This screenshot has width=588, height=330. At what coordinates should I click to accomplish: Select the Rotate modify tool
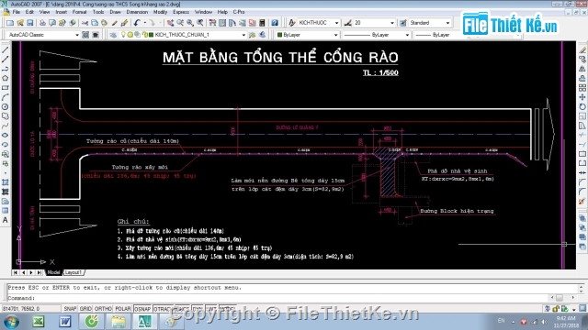pyautogui.click(x=582, y=106)
